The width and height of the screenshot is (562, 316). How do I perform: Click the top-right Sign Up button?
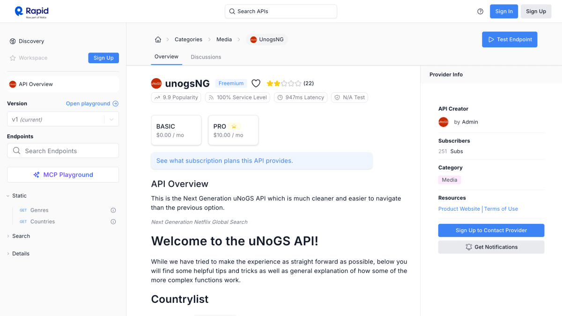(x=536, y=11)
